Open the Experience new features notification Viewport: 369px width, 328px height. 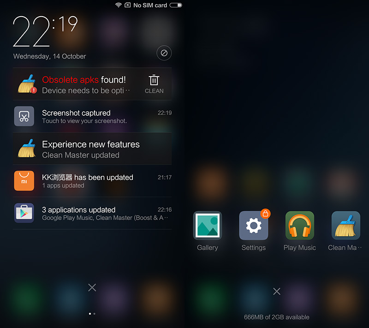coord(92,149)
